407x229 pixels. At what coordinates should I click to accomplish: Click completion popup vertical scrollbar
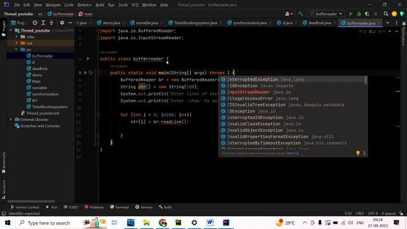[366, 81]
